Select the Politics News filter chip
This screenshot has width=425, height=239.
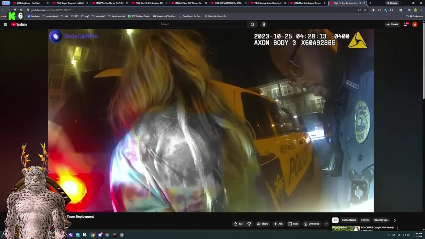tap(349, 220)
